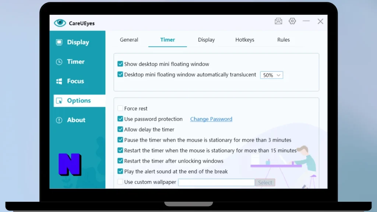Switch to the Rules tab
Image resolution: width=377 pixels, height=212 pixels.
point(283,40)
